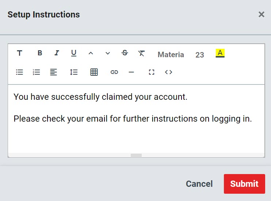Screen dimensions: 271x201
Task: Insert an unordered bullet list
Action: pyautogui.click(x=19, y=72)
